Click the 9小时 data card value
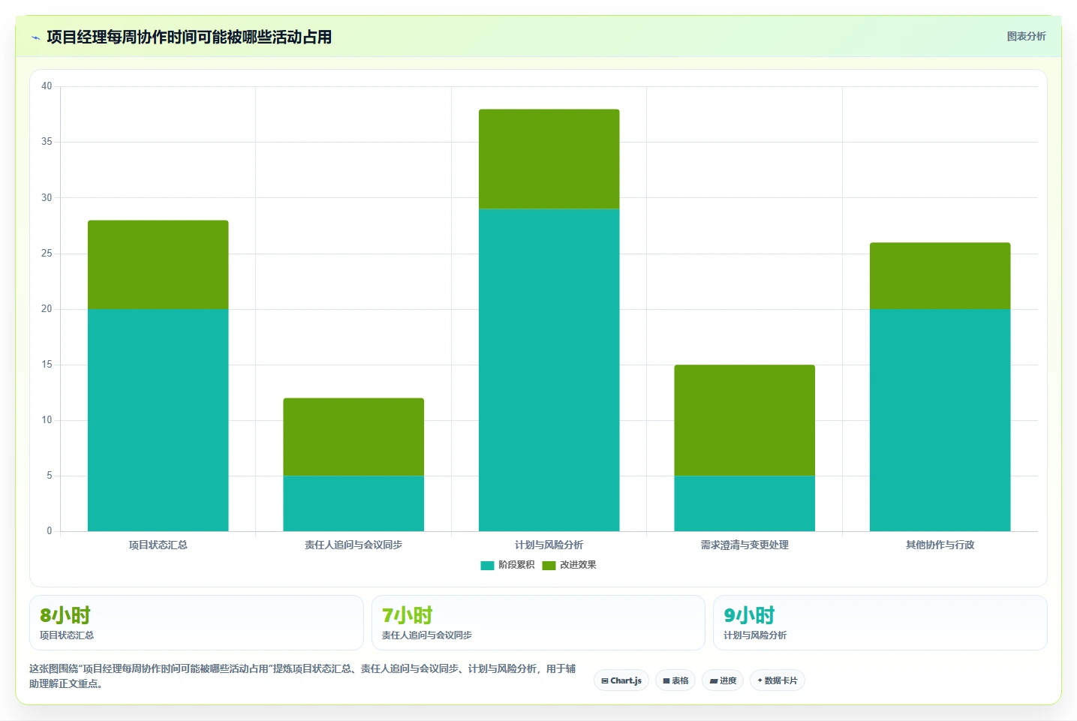This screenshot has height=721, width=1077. click(x=749, y=615)
